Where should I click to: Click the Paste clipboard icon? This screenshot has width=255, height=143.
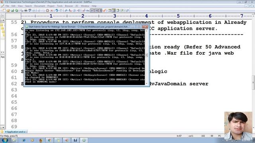[x=47, y=11]
